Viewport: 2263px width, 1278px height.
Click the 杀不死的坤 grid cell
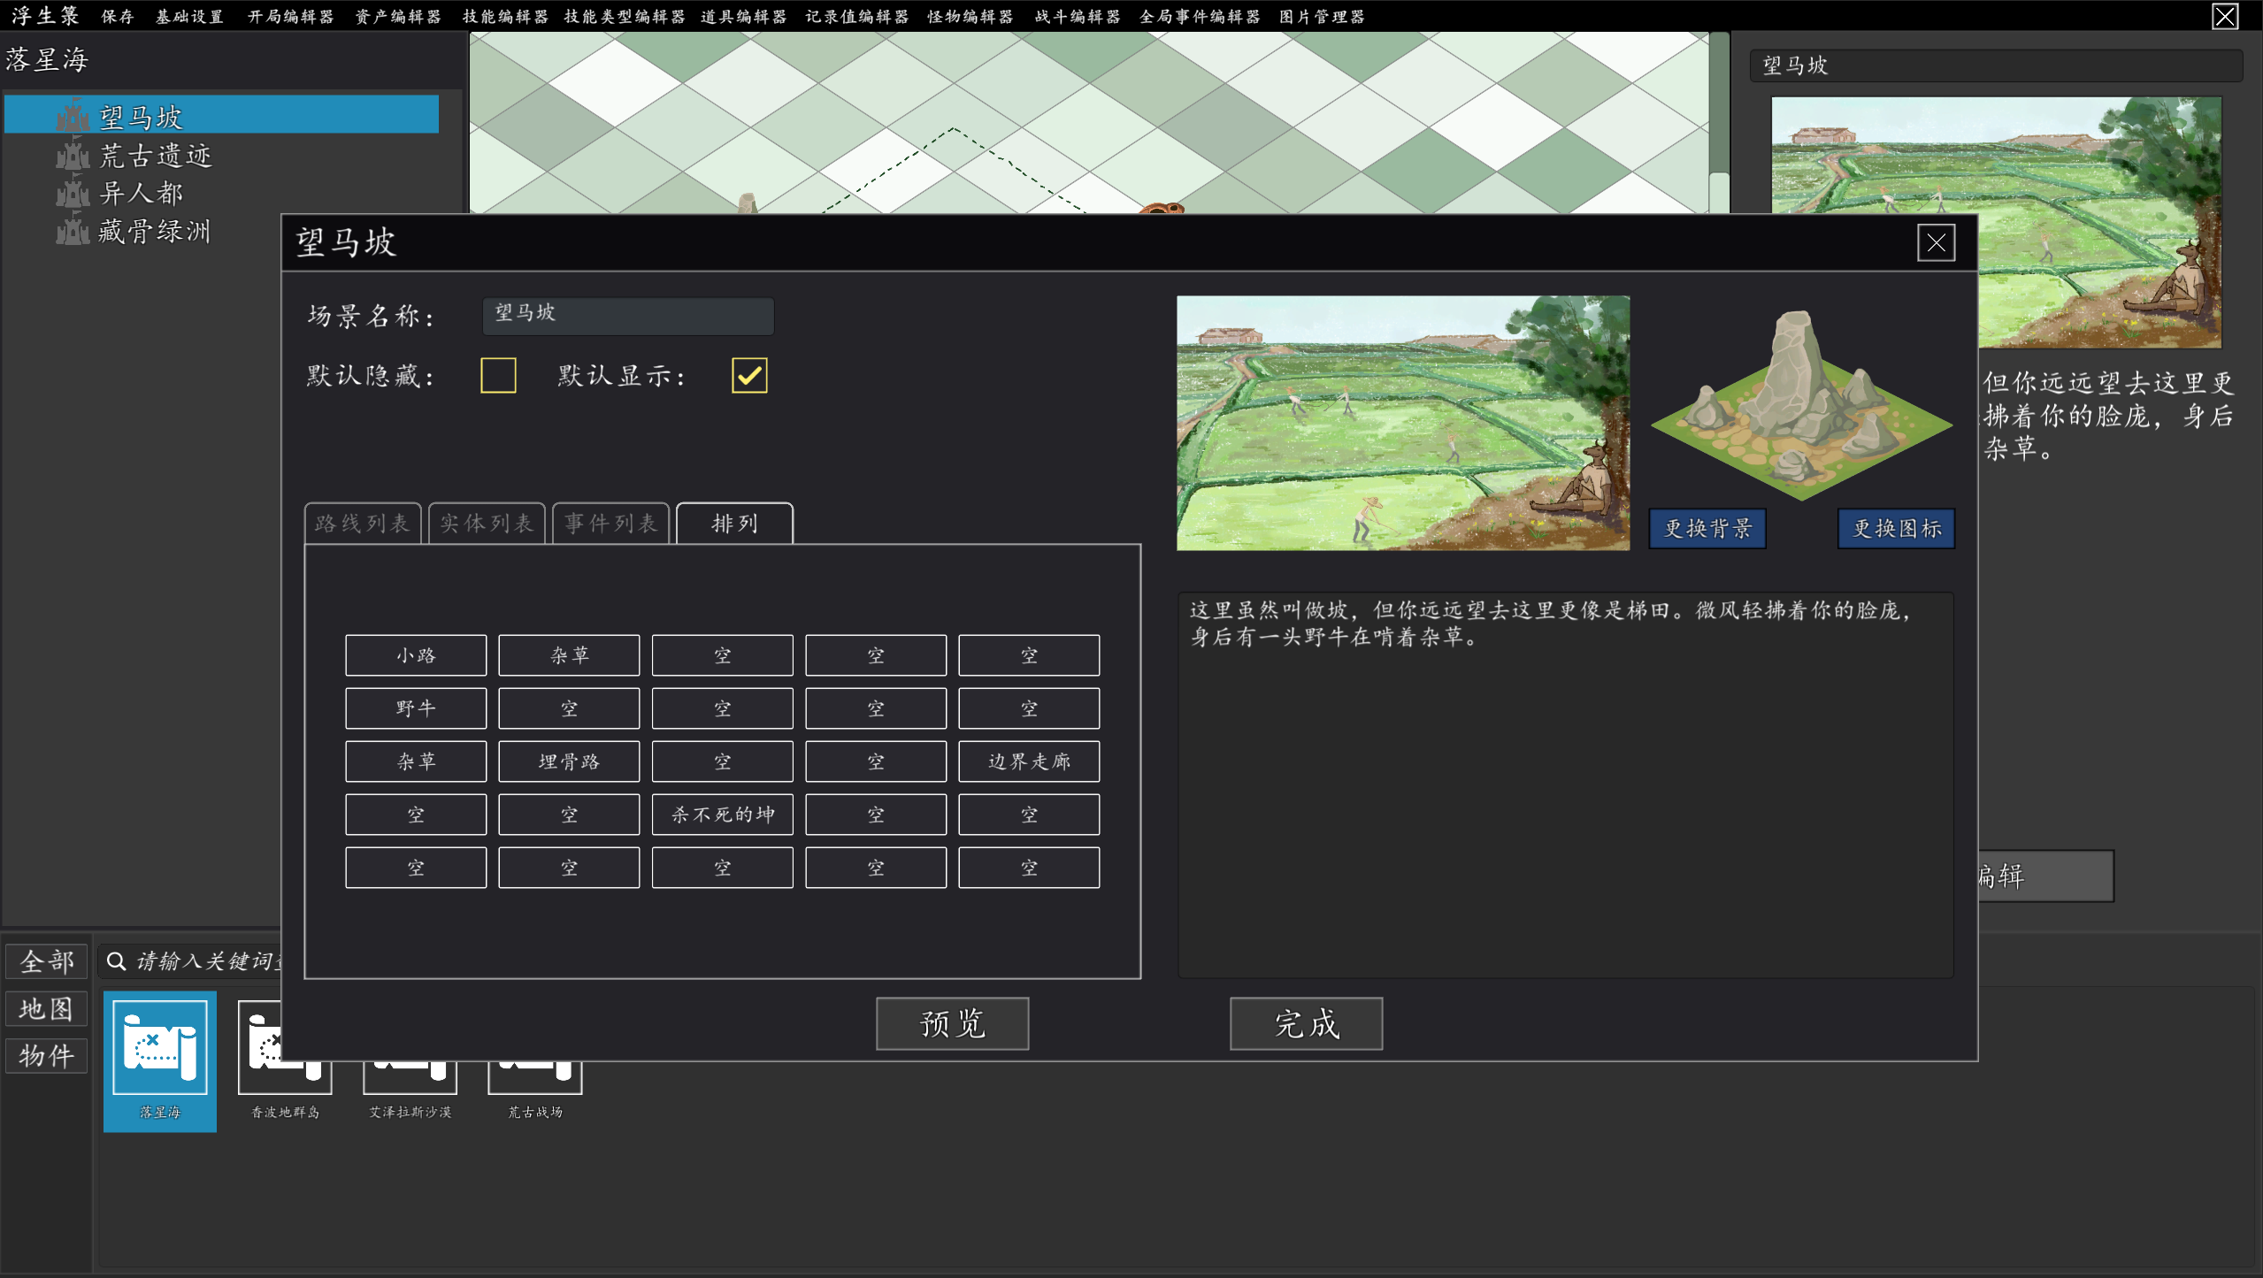point(723,815)
